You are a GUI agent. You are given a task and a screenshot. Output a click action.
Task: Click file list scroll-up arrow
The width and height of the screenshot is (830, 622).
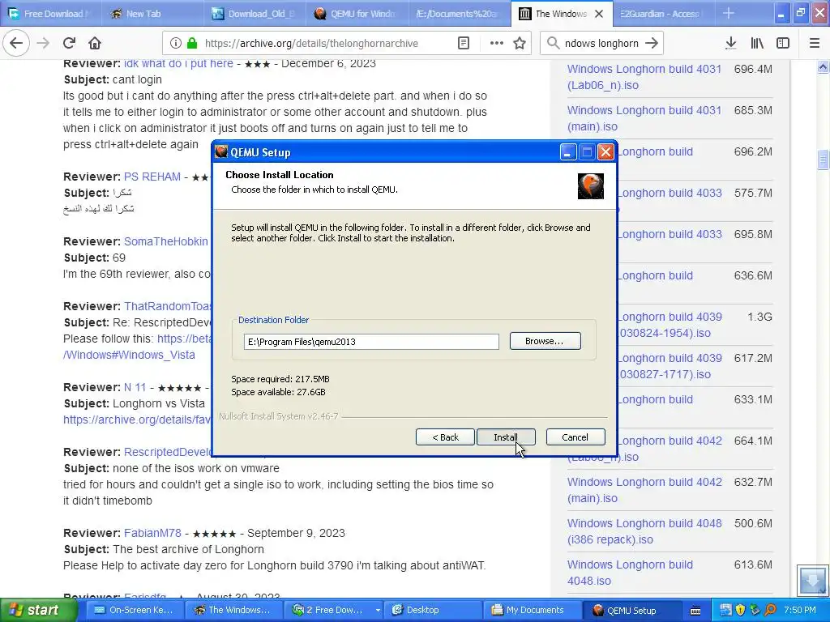tap(823, 67)
